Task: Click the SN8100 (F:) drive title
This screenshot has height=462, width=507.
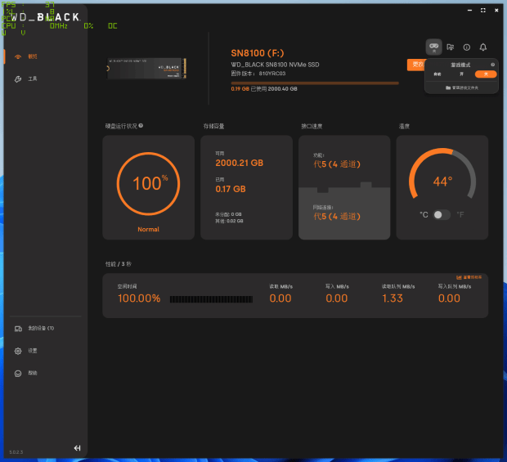Action: pos(258,53)
